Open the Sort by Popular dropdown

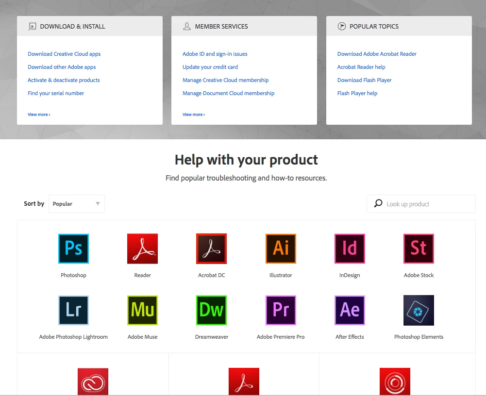pos(77,204)
